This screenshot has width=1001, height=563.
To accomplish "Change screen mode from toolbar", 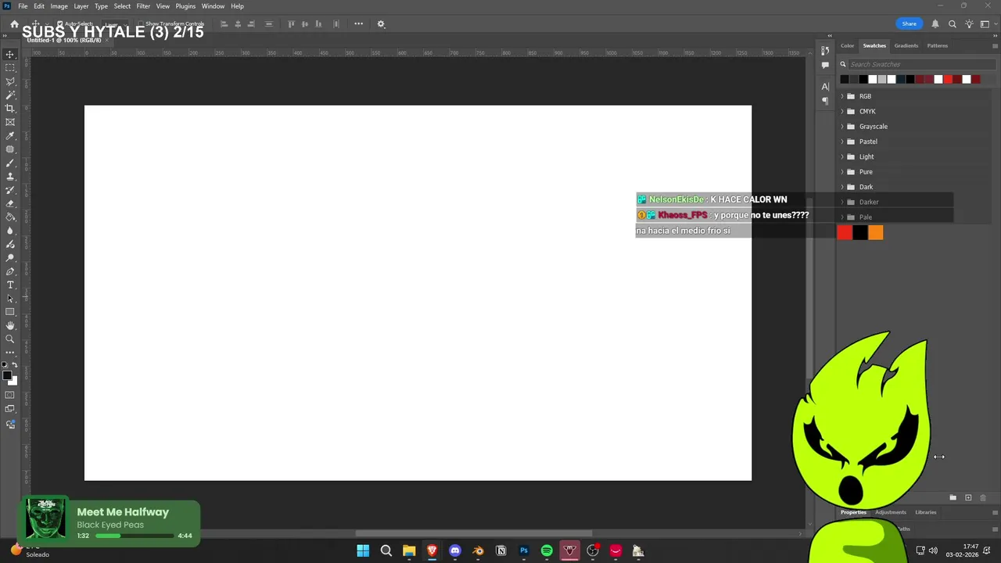I will click(x=10, y=409).
